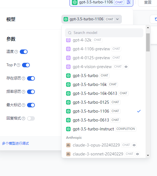The image size is (157, 176).
Task: Click the chevron arrow in the model selector
Action: click(117, 19)
